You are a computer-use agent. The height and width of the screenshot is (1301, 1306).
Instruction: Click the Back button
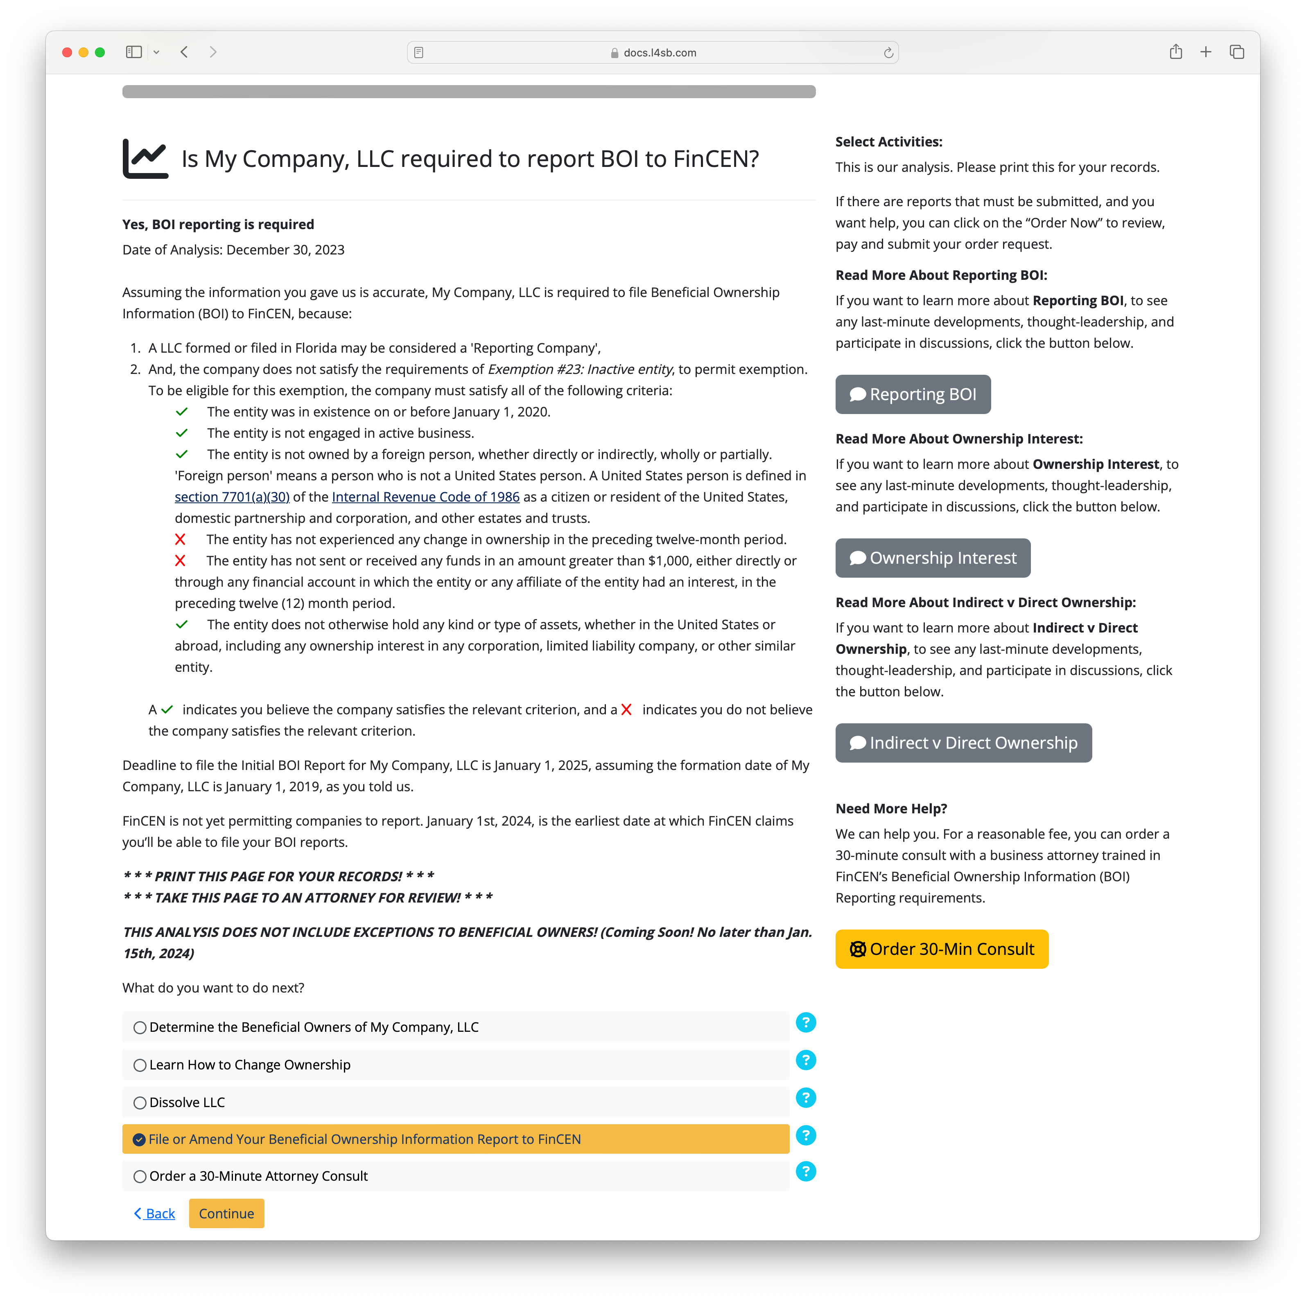[x=155, y=1213]
